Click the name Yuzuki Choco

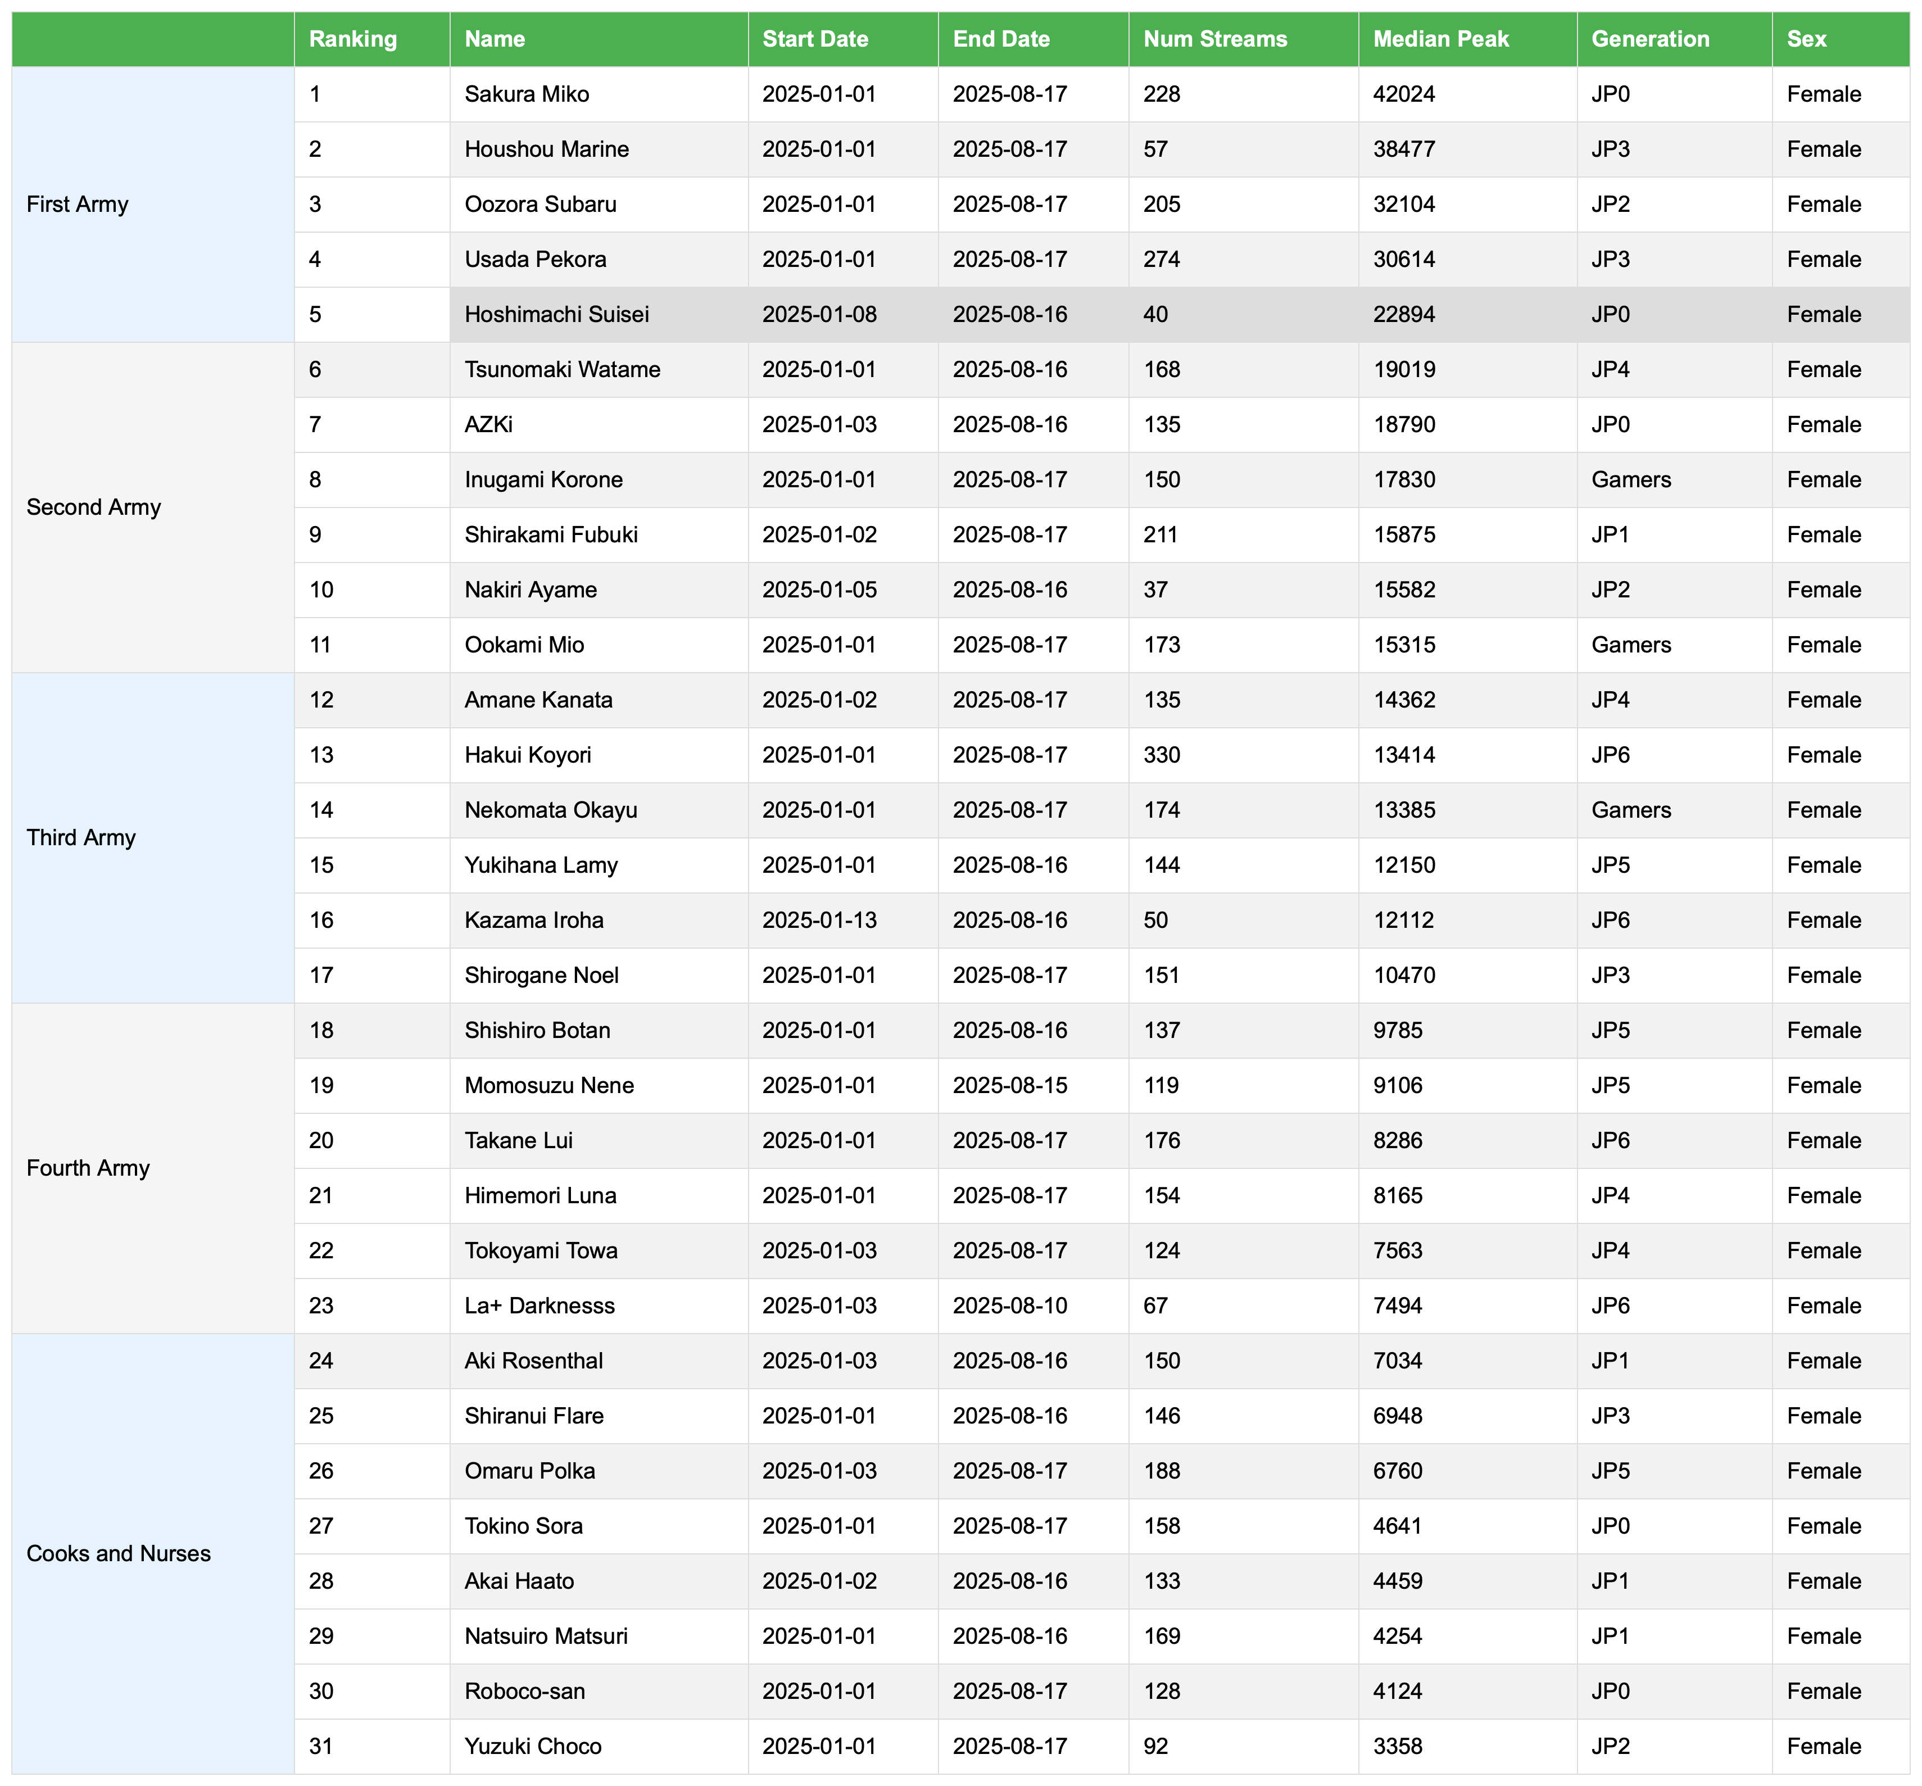[x=532, y=1746]
